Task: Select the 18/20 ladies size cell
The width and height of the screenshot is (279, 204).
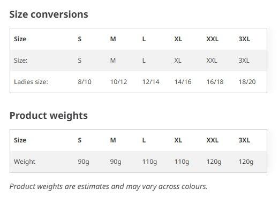Action: (x=247, y=82)
